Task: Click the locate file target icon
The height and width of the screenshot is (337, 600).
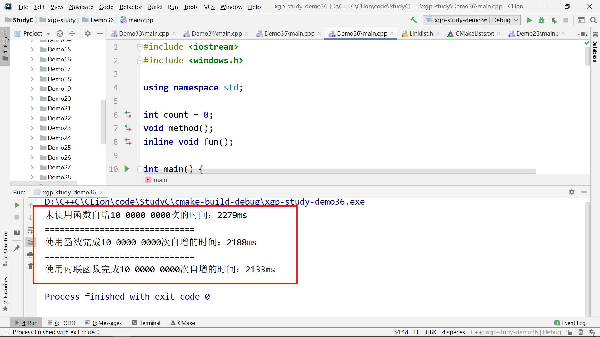Action: 60,33
